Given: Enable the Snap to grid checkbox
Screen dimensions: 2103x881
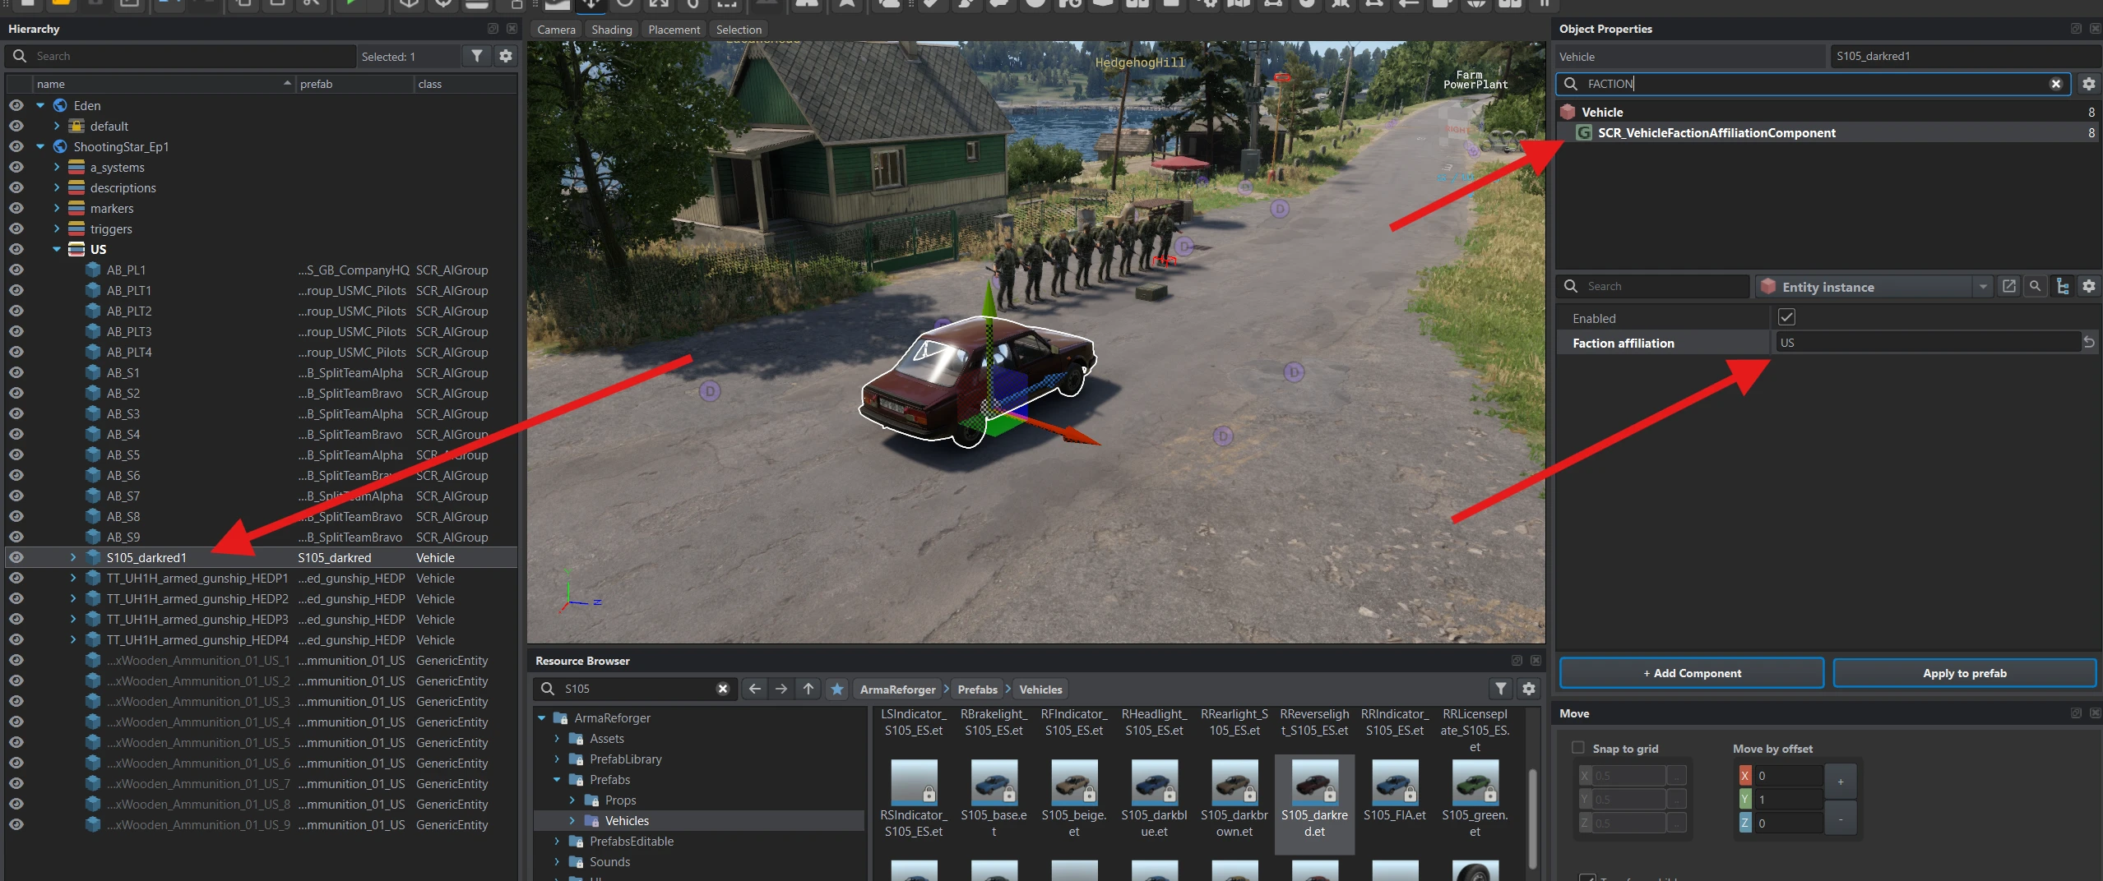Looking at the screenshot, I should (1577, 748).
